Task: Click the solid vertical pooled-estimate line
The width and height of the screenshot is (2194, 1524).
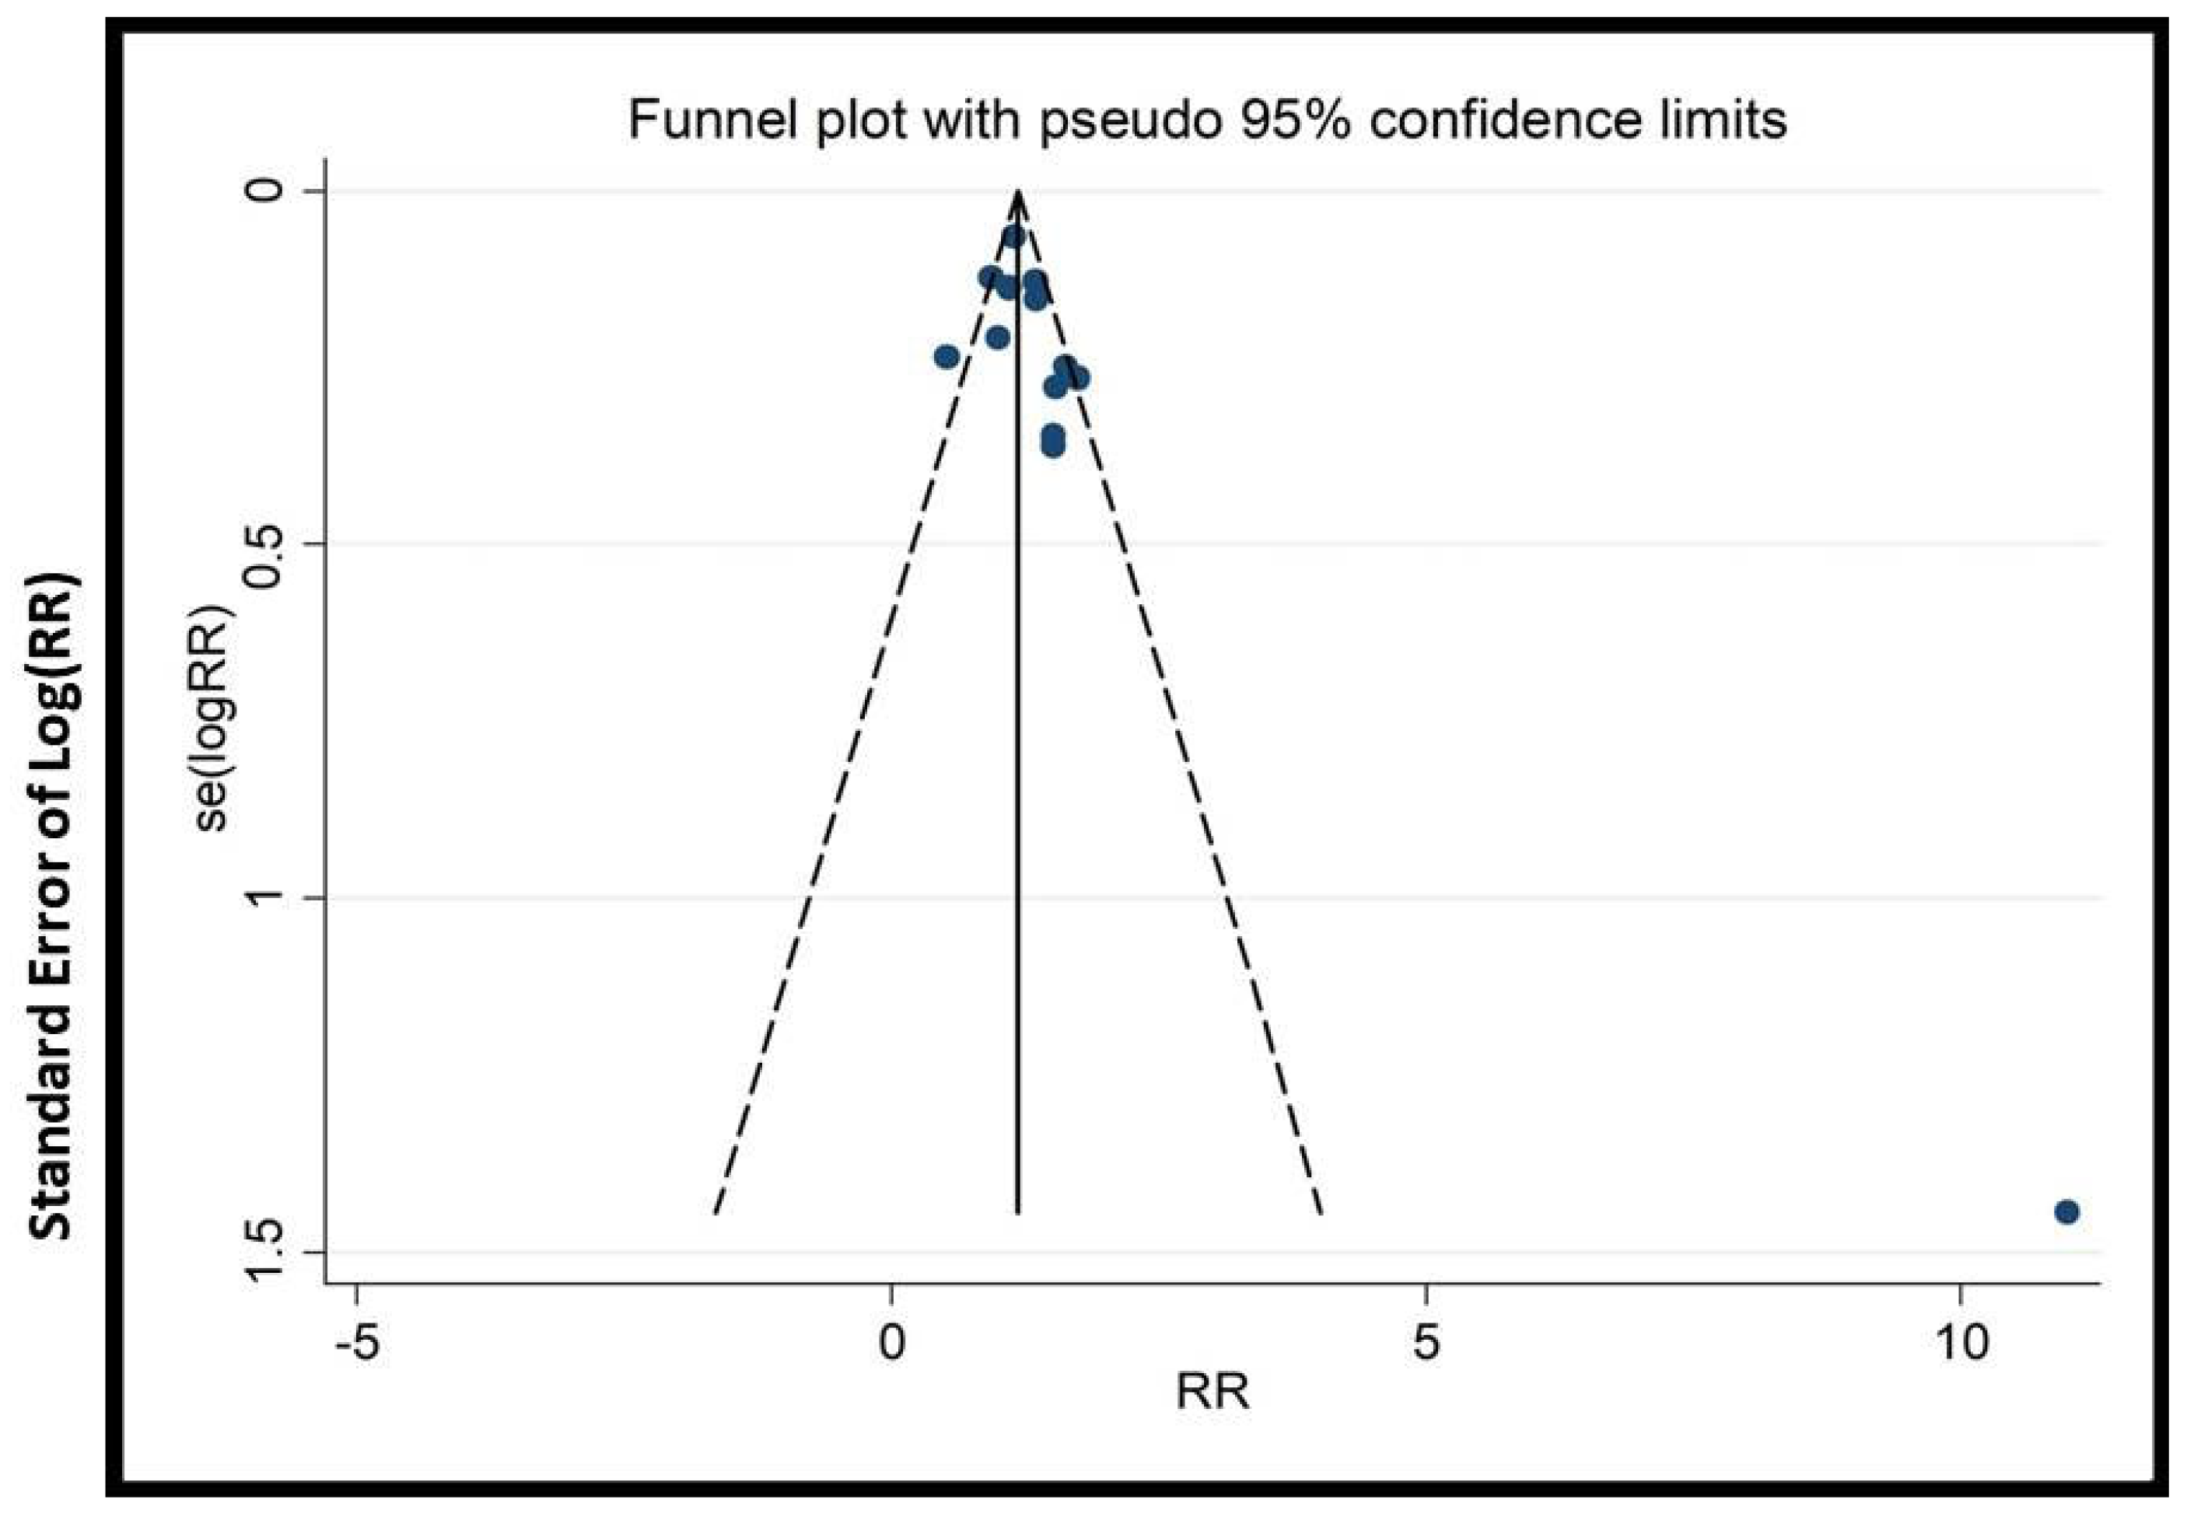Action: 1018,764
